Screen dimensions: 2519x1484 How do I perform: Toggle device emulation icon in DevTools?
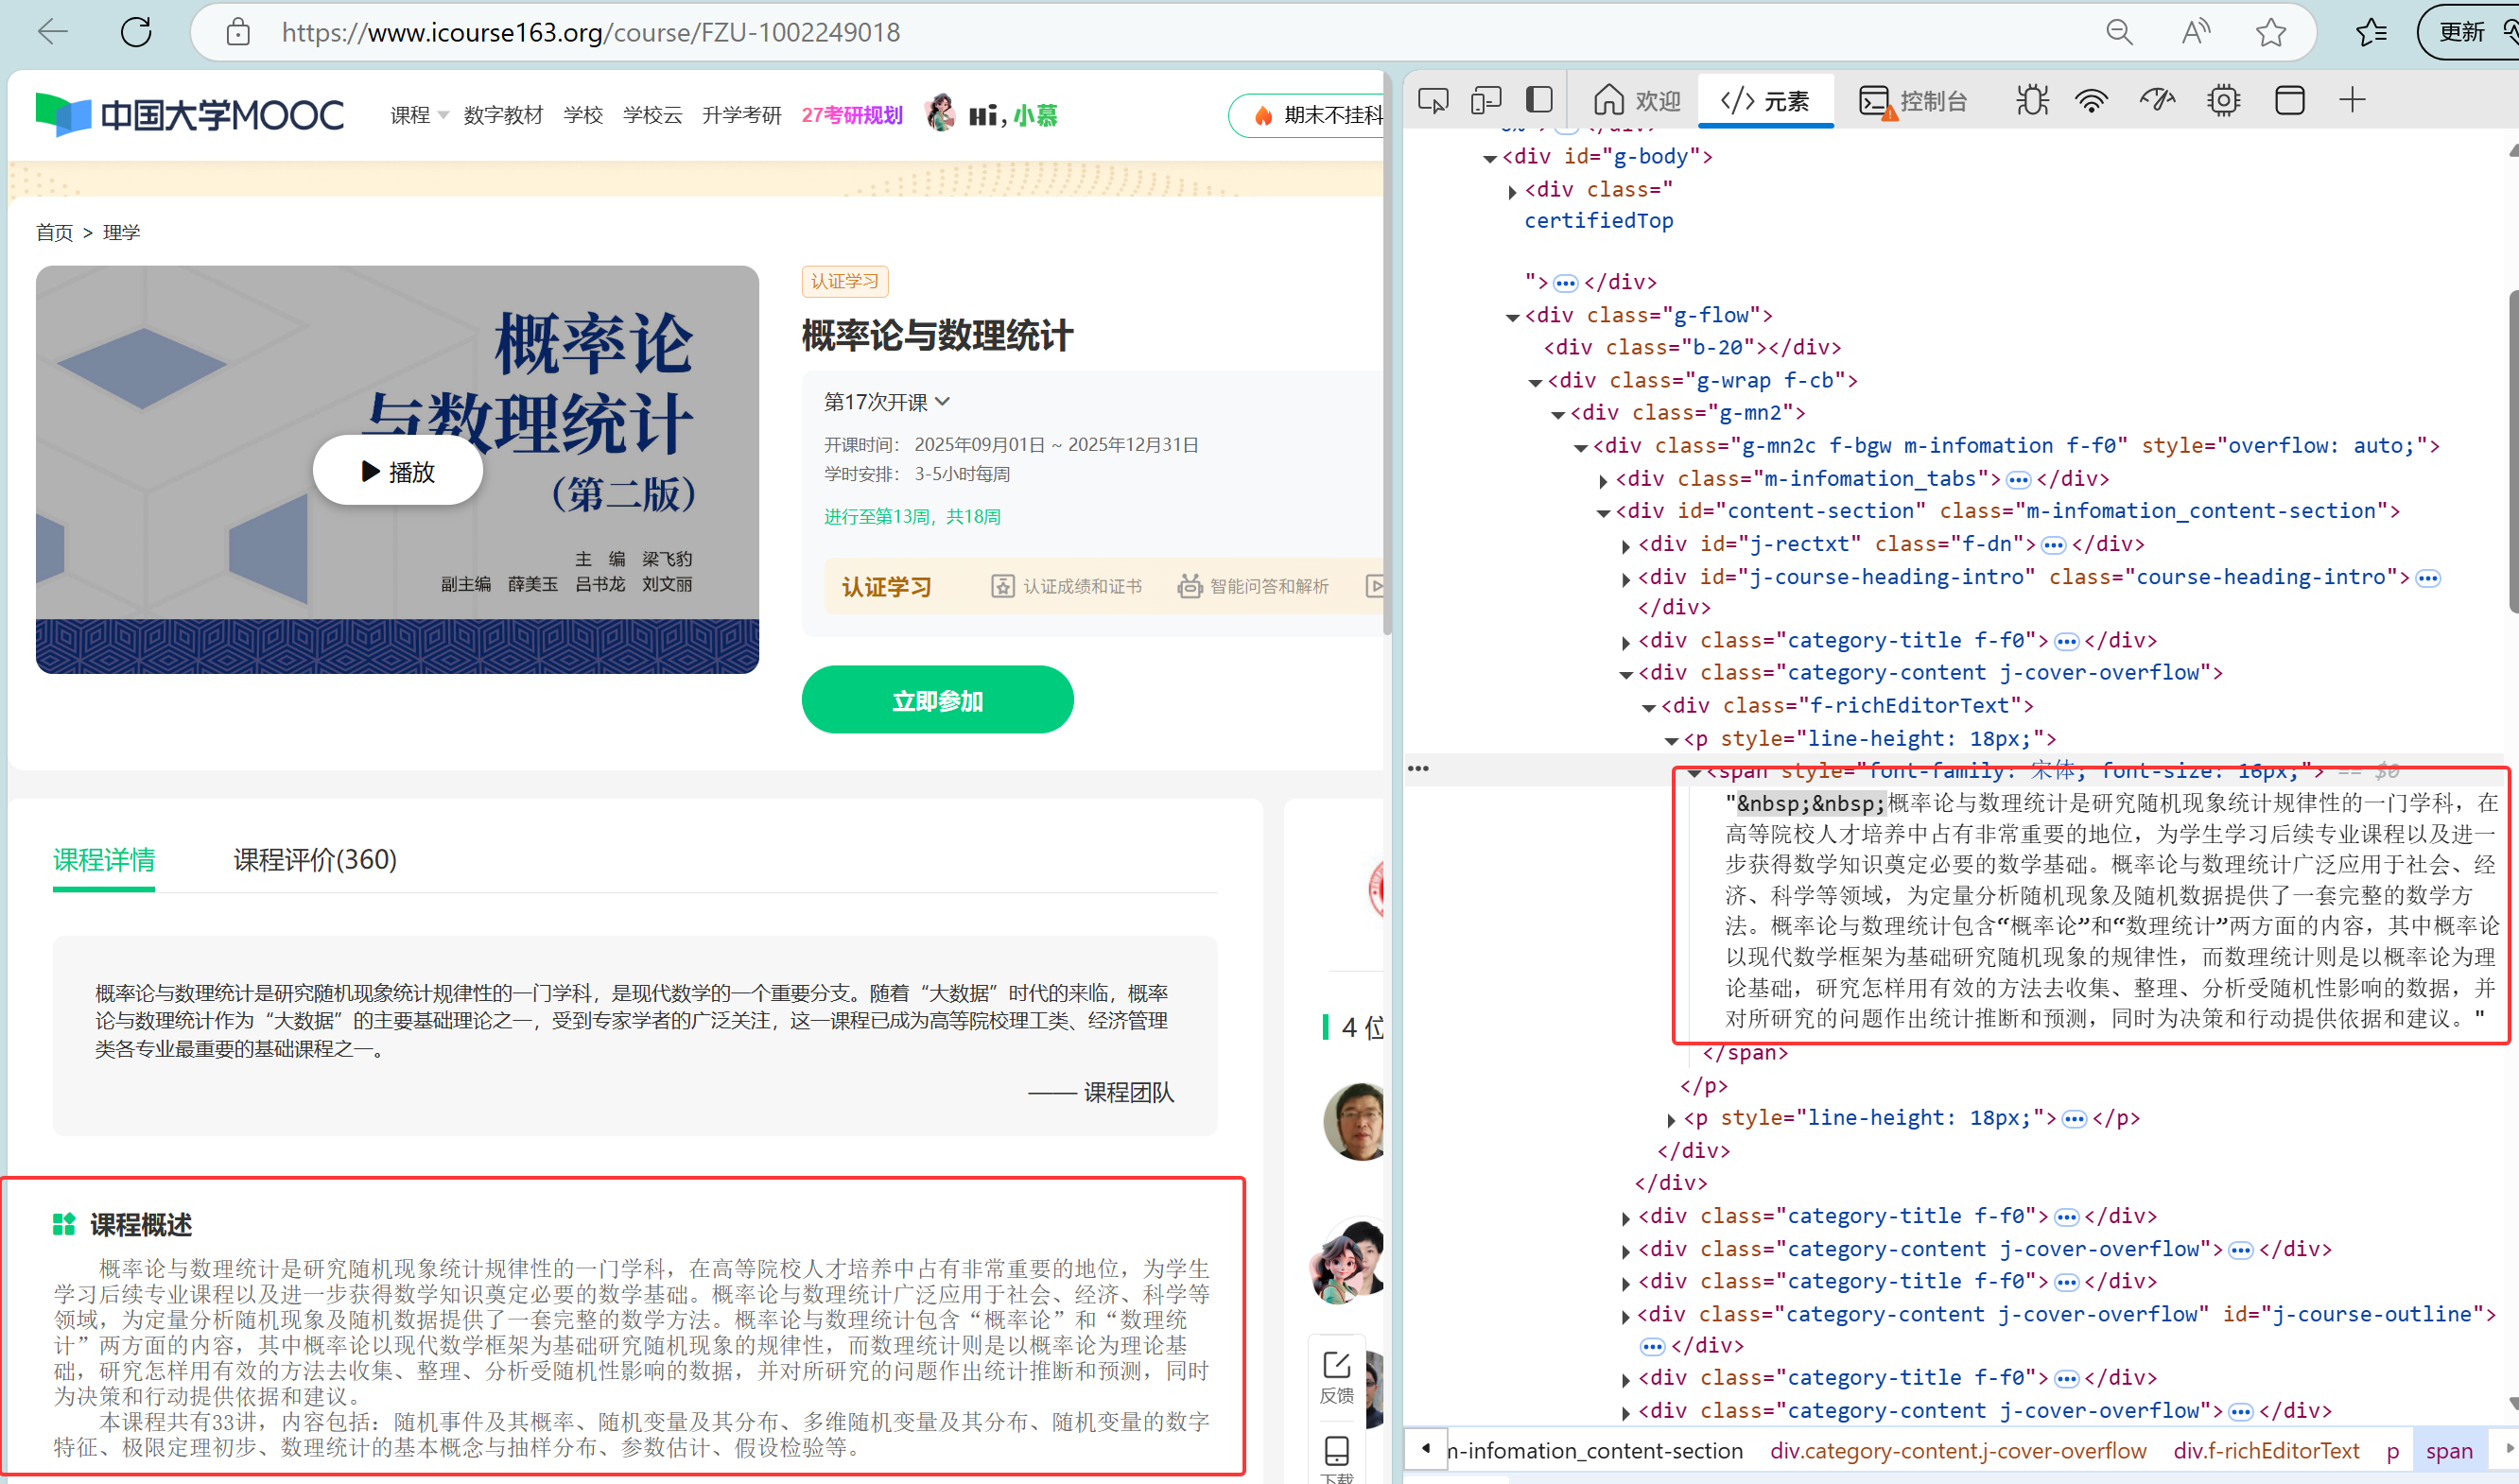click(x=1485, y=100)
